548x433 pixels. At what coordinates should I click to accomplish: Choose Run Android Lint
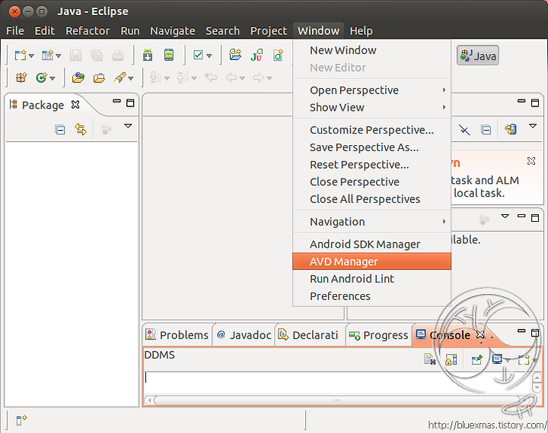372,279
